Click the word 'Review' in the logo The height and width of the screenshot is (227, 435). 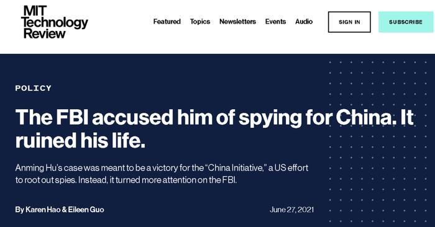(x=44, y=33)
